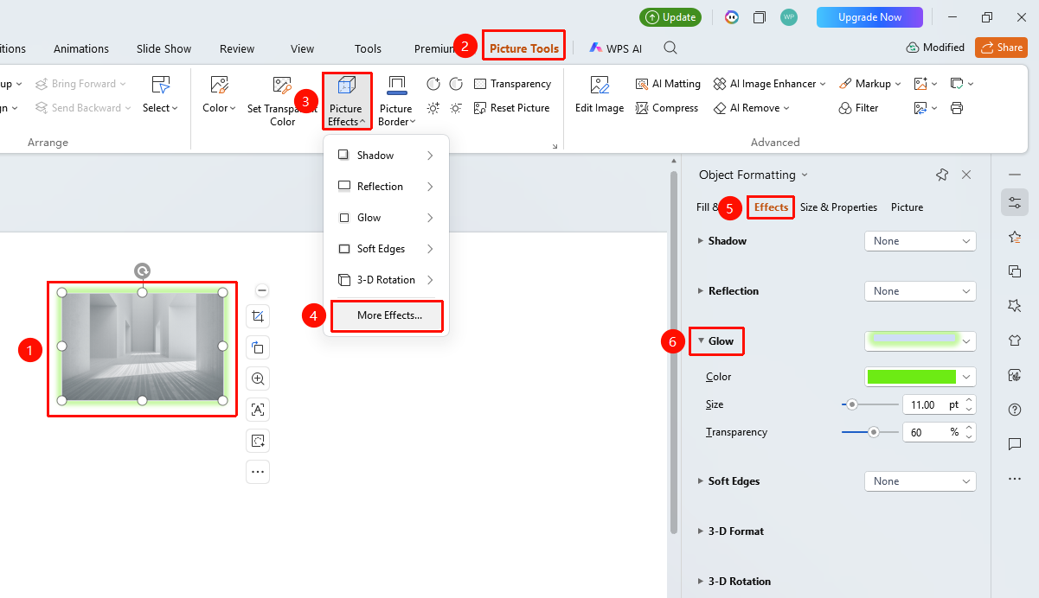Click the Glow Transparency slider handle
Image resolution: width=1039 pixels, height=598 pixels.
tap(874, 432)
